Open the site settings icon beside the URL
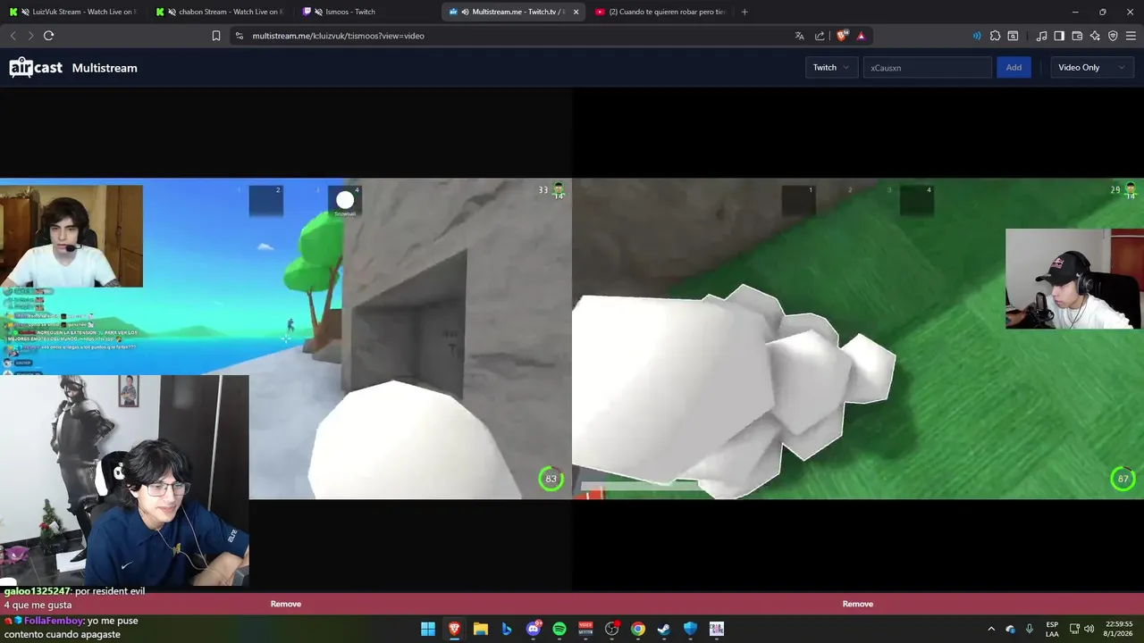 click(239, 36)
